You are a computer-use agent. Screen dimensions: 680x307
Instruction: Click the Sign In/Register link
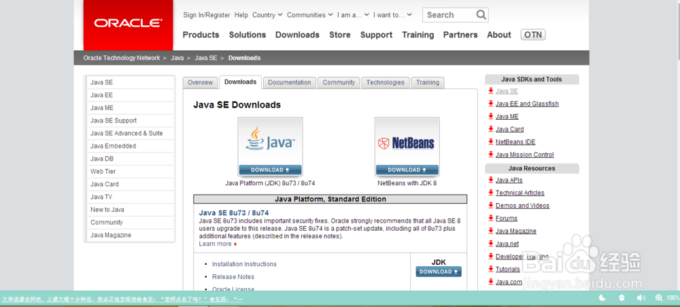click(x=207, y=15)
